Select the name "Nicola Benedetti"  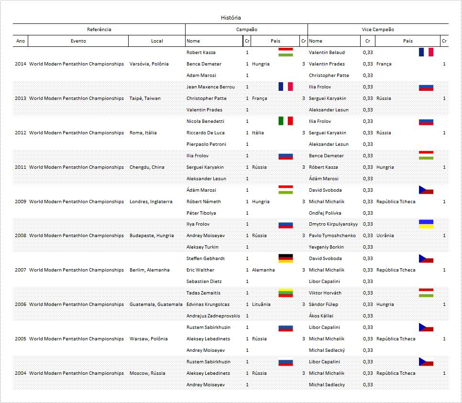click(205, 121)
